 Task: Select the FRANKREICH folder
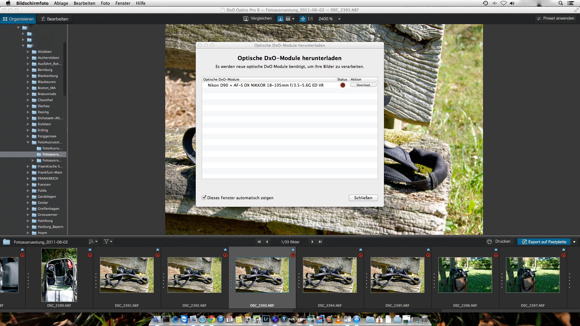[x=48, y=178]
